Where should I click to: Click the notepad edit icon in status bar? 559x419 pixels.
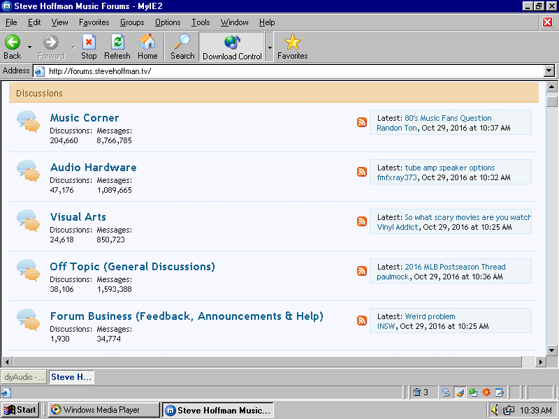(500, 392)
